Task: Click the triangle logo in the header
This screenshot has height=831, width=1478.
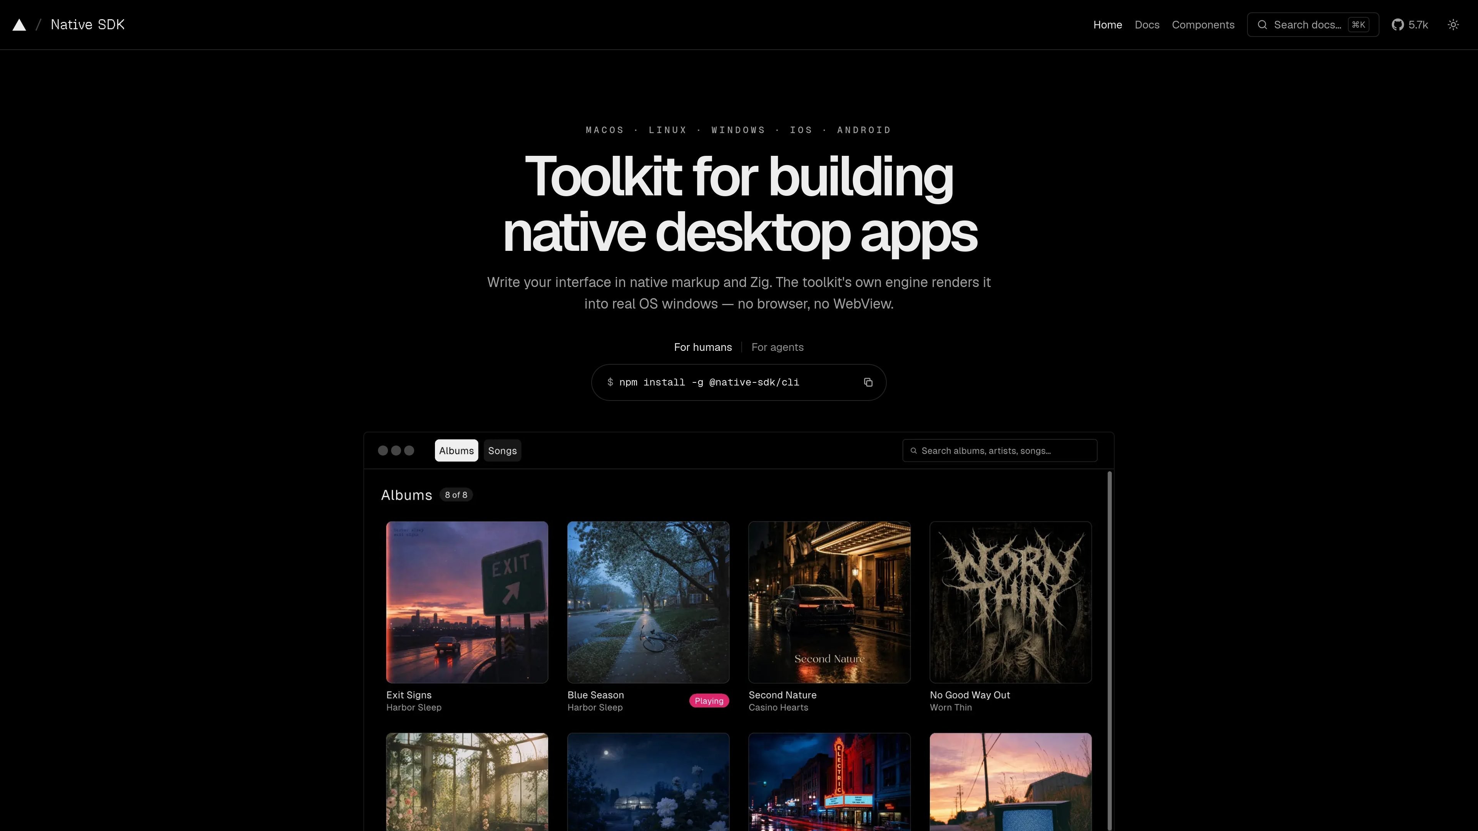Action: [19, 25]
